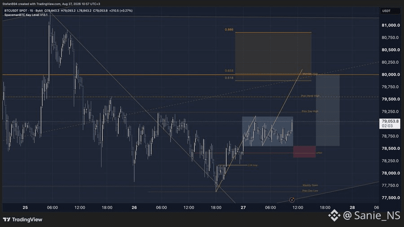Click the 80,500.0 price axis label
404x227 pixels.
pyautogui.click(x=391, y=50)
